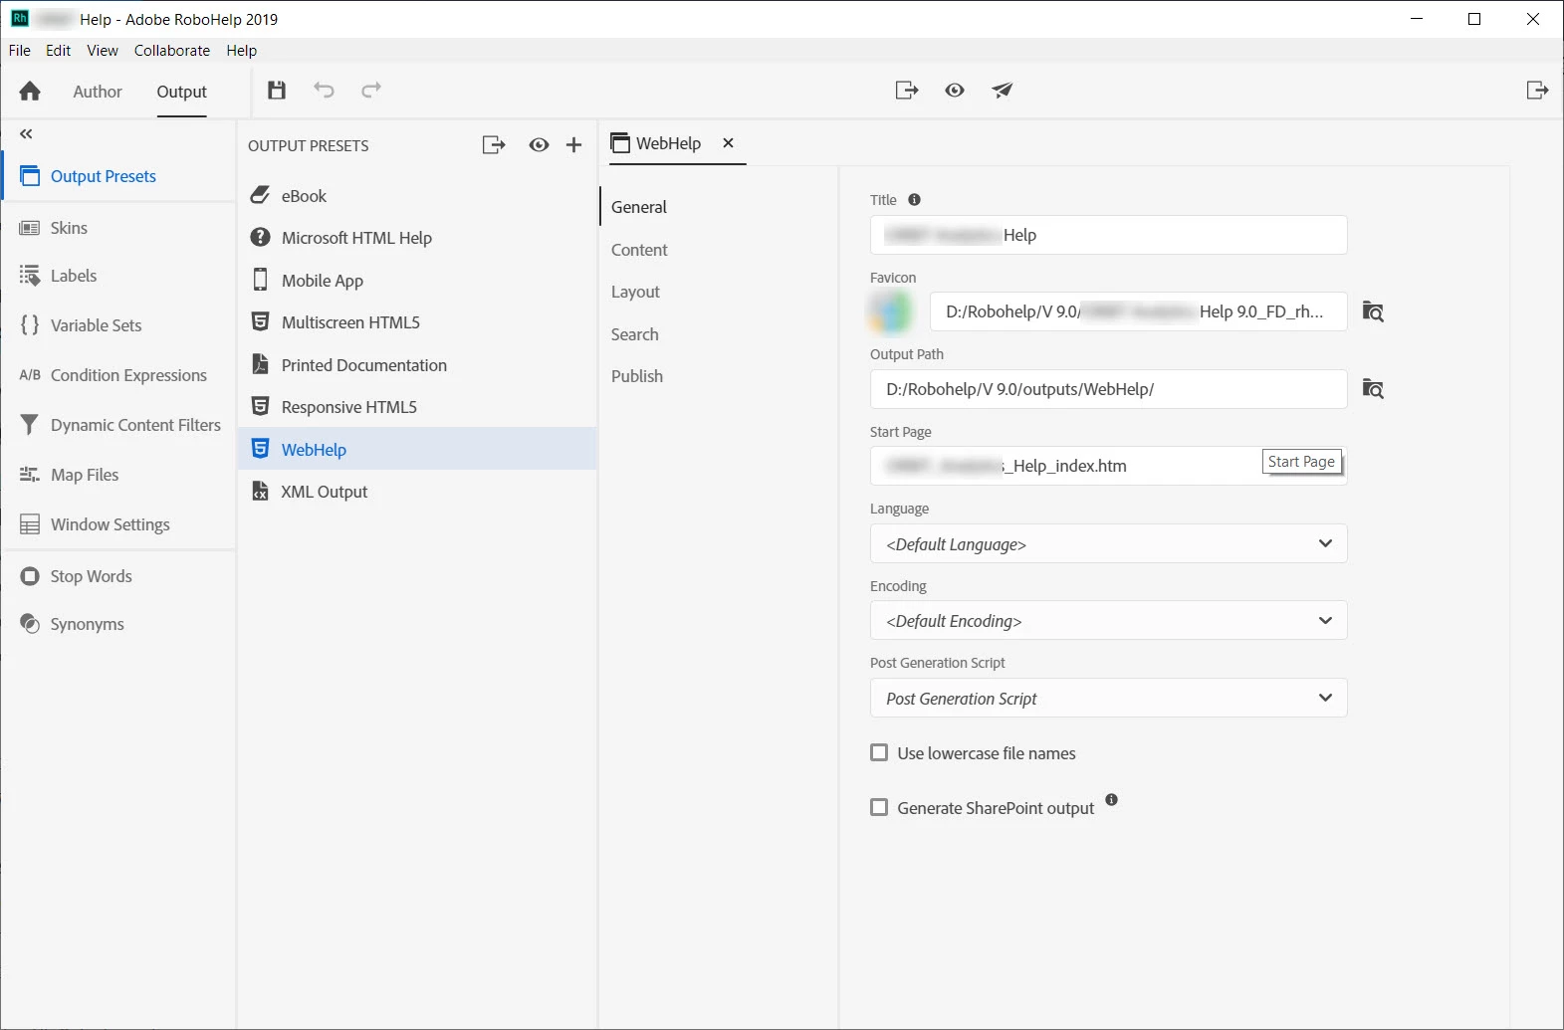The height and width of the screenshot is (1030, 1564).
Task: Open the File menu
Action: 20,51
